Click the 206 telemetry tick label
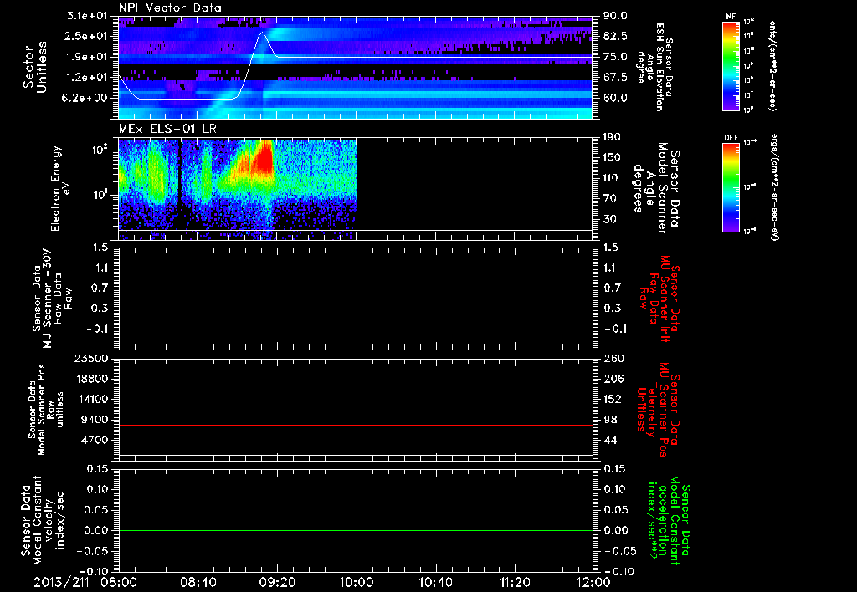This screenshot has height=592, width=857. click(x=612, y=379)
